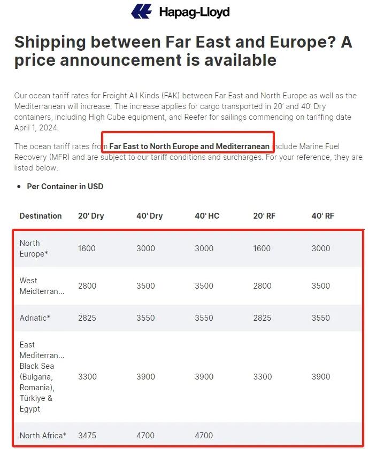Screen dimensions: 369x449
Task: Select the 20' RF column header
Action: tap(264, 216)
